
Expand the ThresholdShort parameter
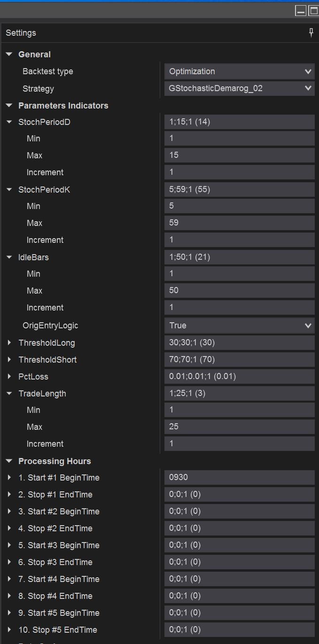click(9, 360)
